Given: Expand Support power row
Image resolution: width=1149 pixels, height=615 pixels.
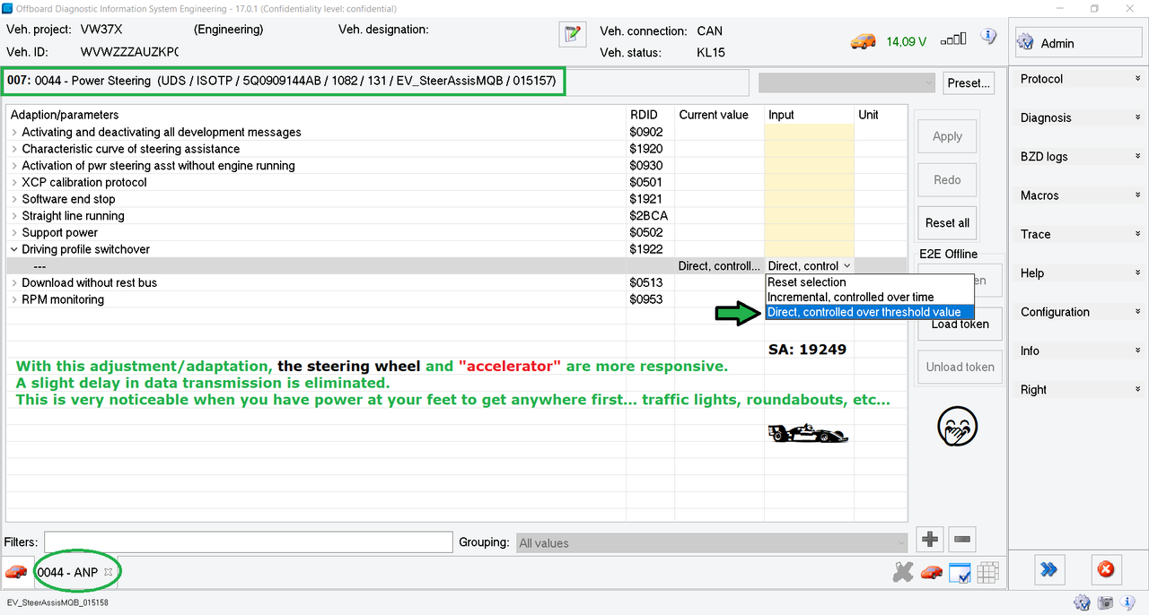Looking at the screenshot, I should pyautogui.click(x=14, y=233).
